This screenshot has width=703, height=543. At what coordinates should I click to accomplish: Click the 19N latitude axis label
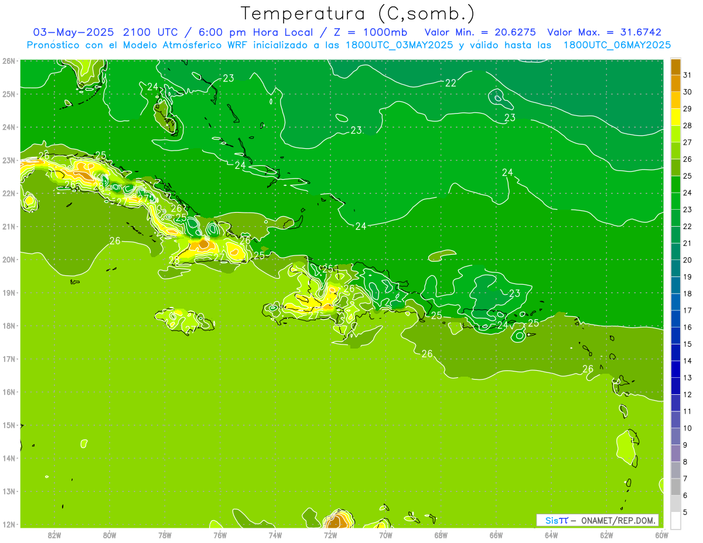pyautogui.click(x=8, y=292)
